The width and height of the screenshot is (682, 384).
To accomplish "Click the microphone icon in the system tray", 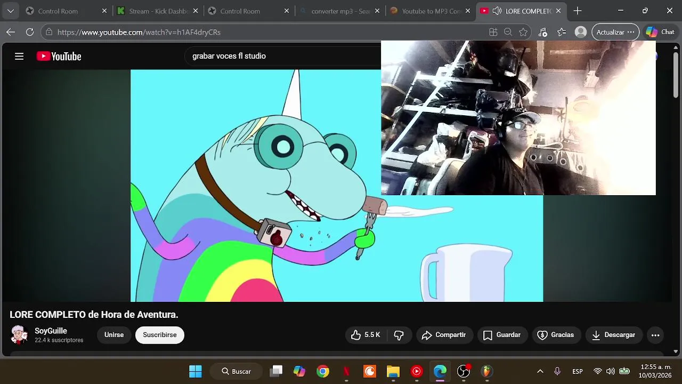I will point(557,371).
